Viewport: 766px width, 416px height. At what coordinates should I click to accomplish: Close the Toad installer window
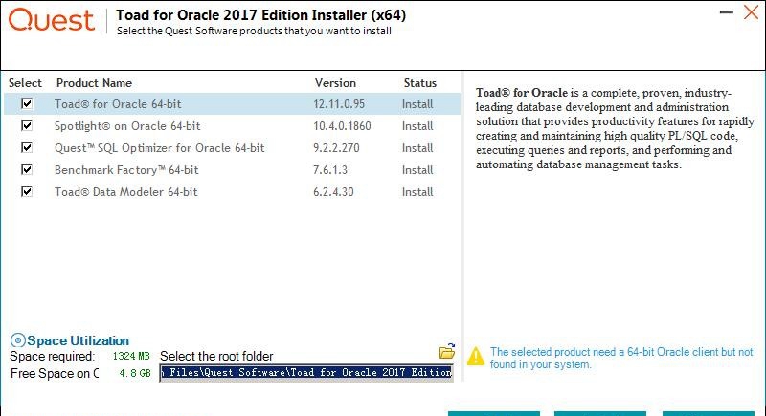pos(752,12)
